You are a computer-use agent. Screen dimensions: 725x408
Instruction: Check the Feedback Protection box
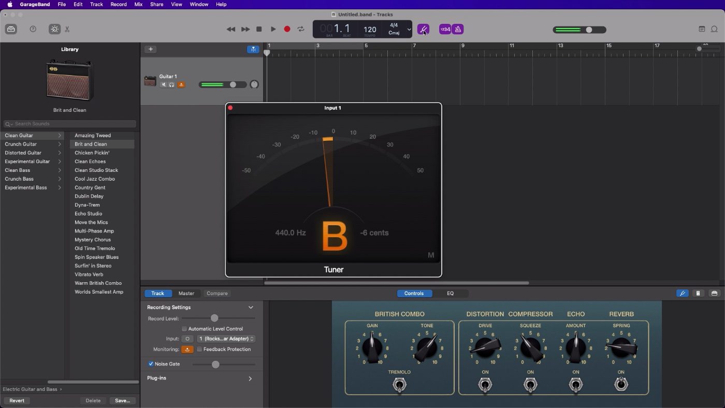(x=199, y=349)
